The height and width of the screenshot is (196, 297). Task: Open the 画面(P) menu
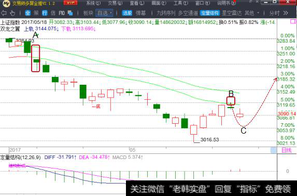(x=159, y=3)
